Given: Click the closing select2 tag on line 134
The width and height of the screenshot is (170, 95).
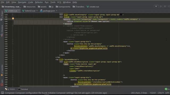Looking at the screenshot, I should tap(67, 24).
